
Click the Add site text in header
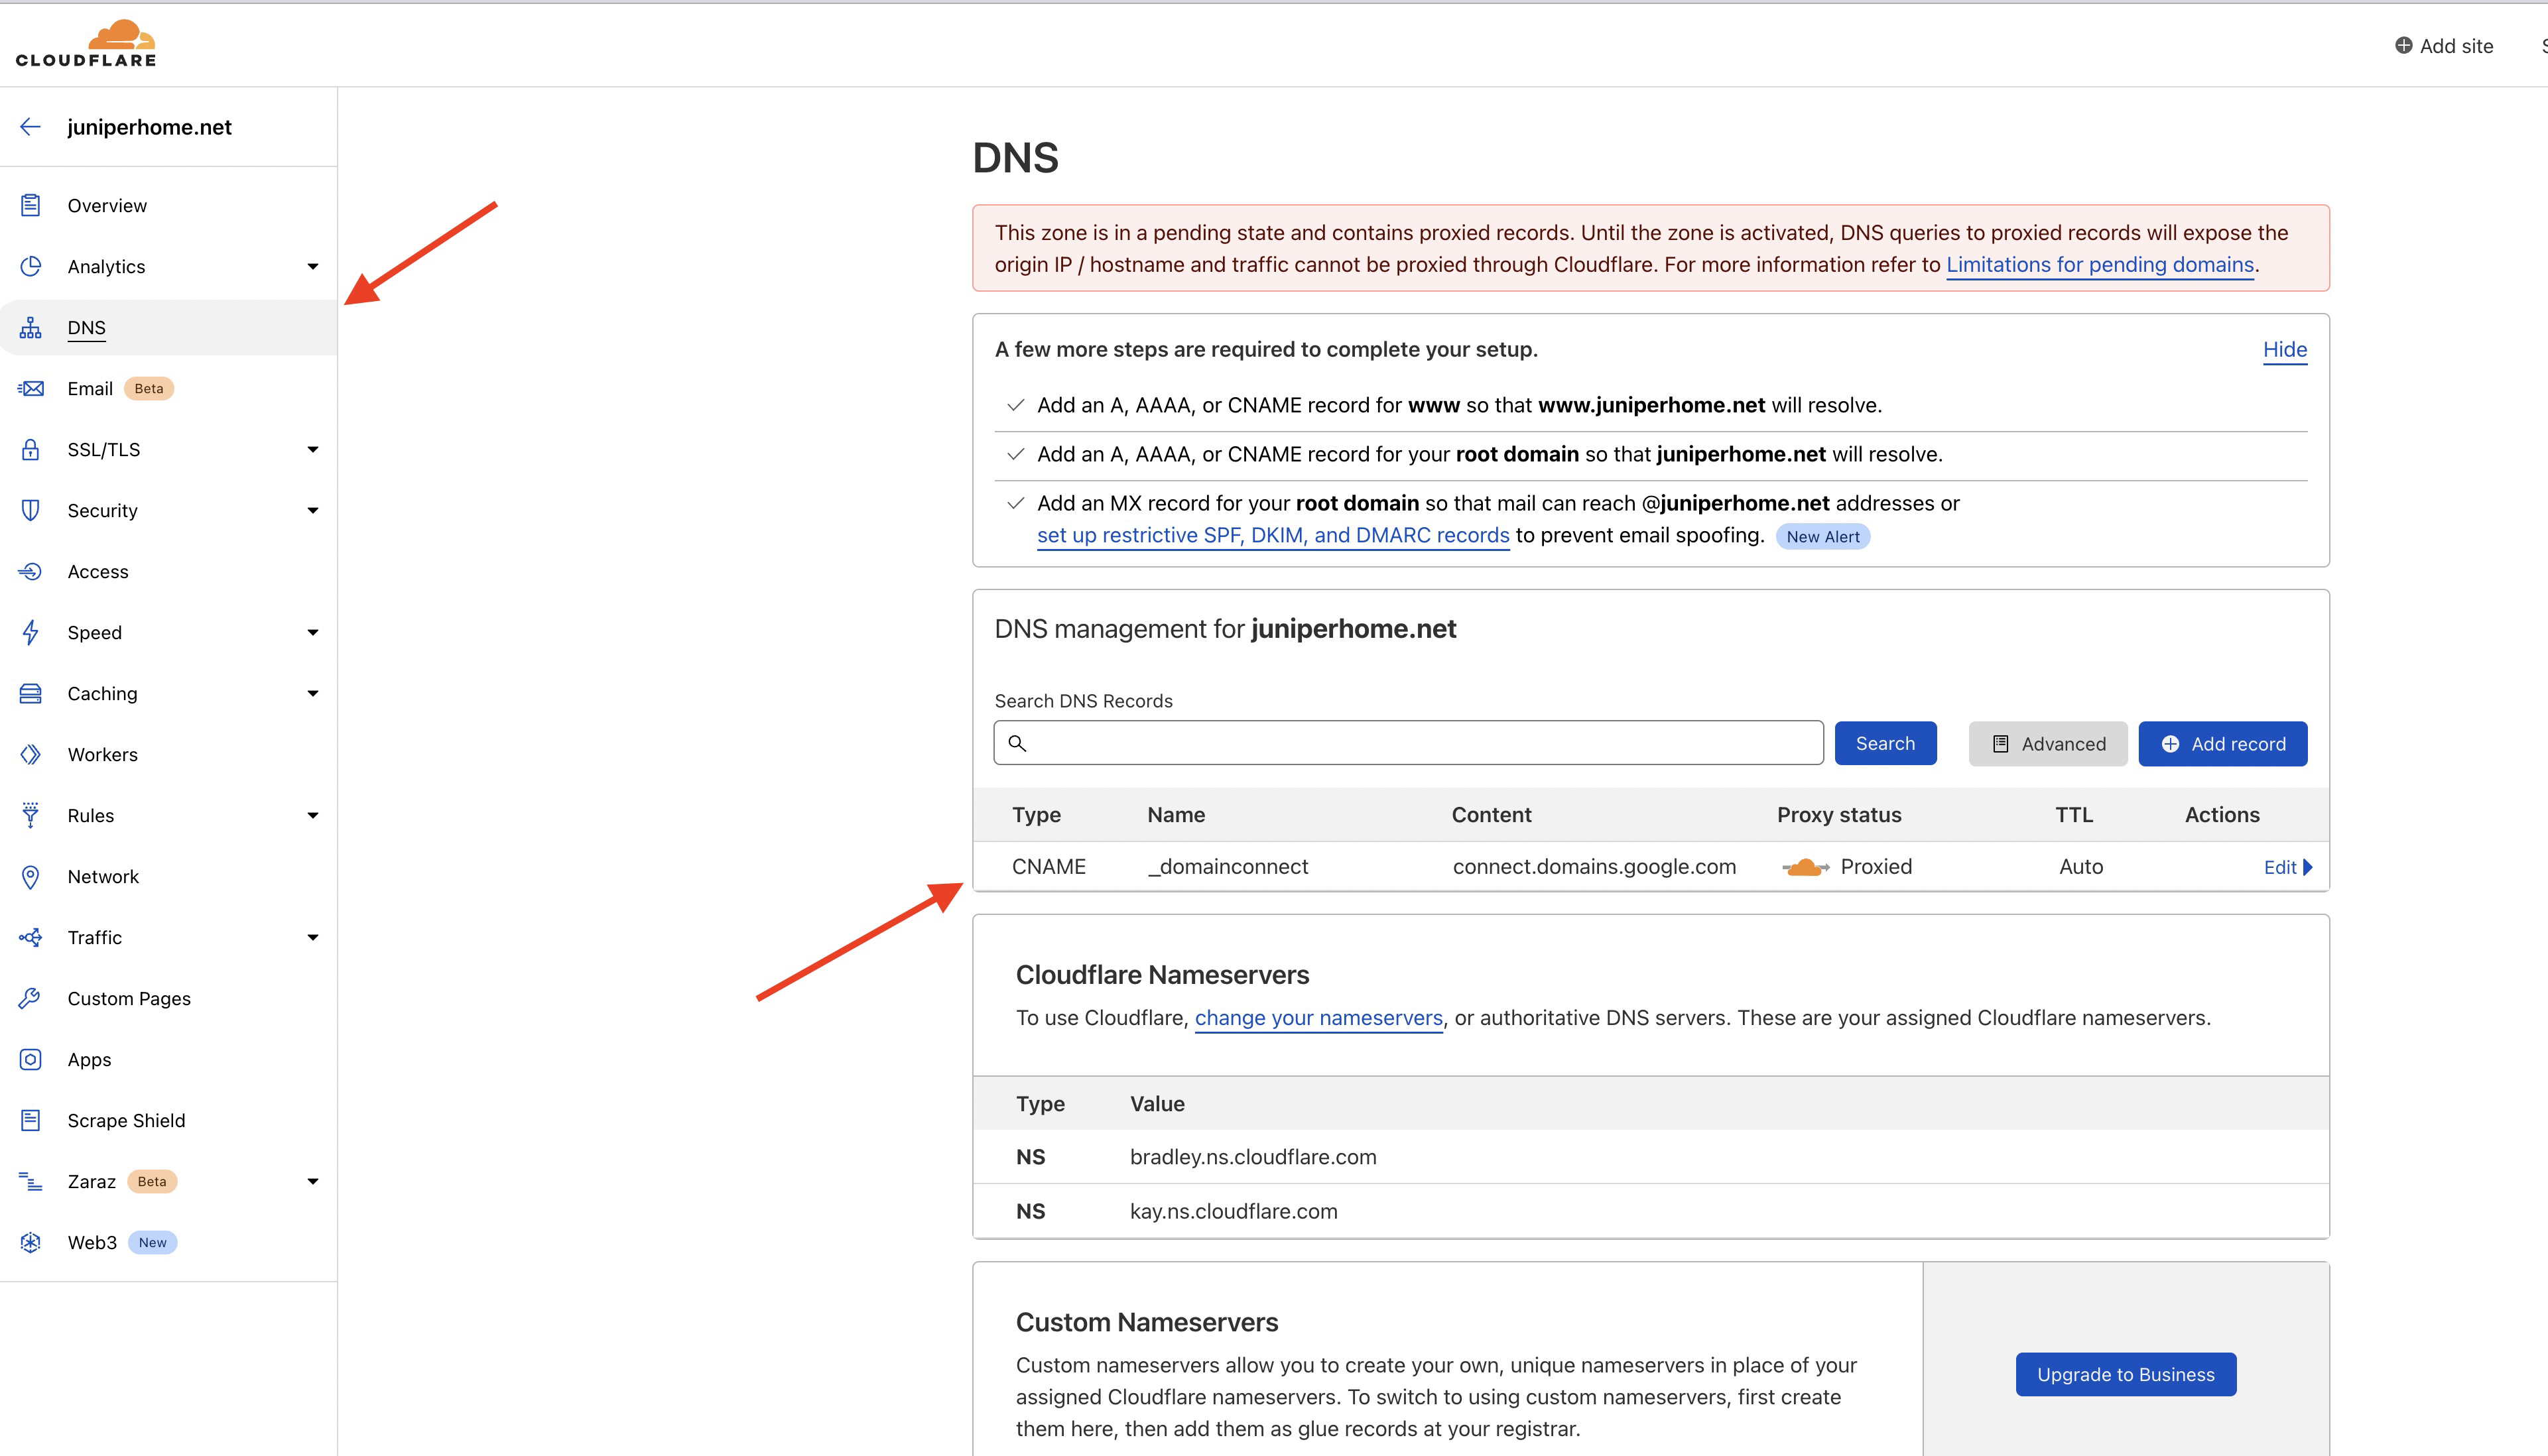2456,45
